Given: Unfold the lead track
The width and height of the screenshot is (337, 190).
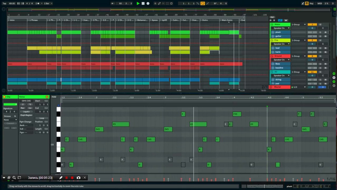Looking at the screenshot, I should pos(273,48).
